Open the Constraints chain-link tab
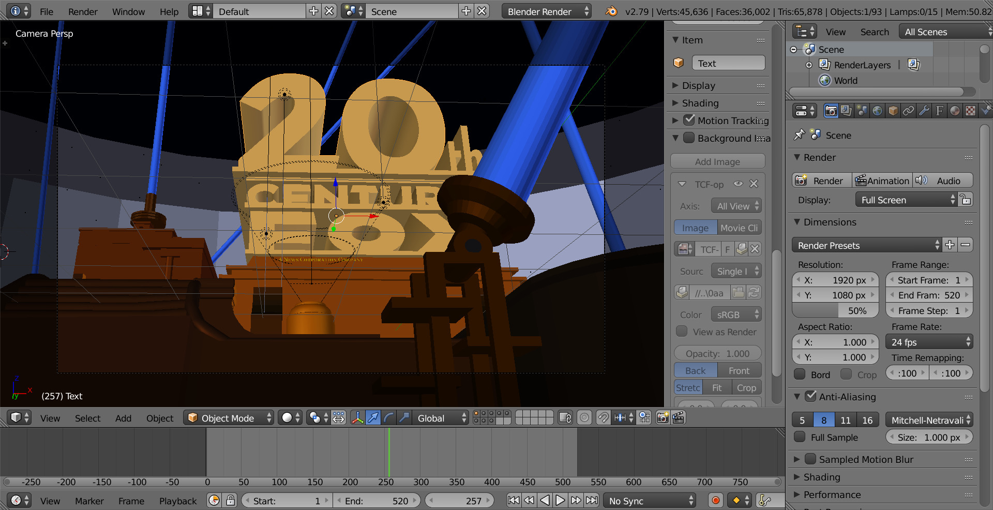Image resolution: width=993 pixels, height=510 pixels. tap(908, 111)
